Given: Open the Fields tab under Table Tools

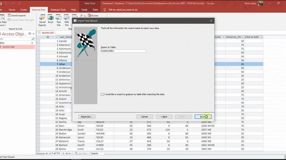Looking at the screenshot, I should (84, 10).
